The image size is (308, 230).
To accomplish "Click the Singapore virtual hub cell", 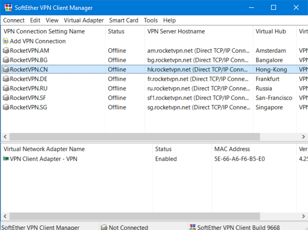I will [x=269, y=107].
